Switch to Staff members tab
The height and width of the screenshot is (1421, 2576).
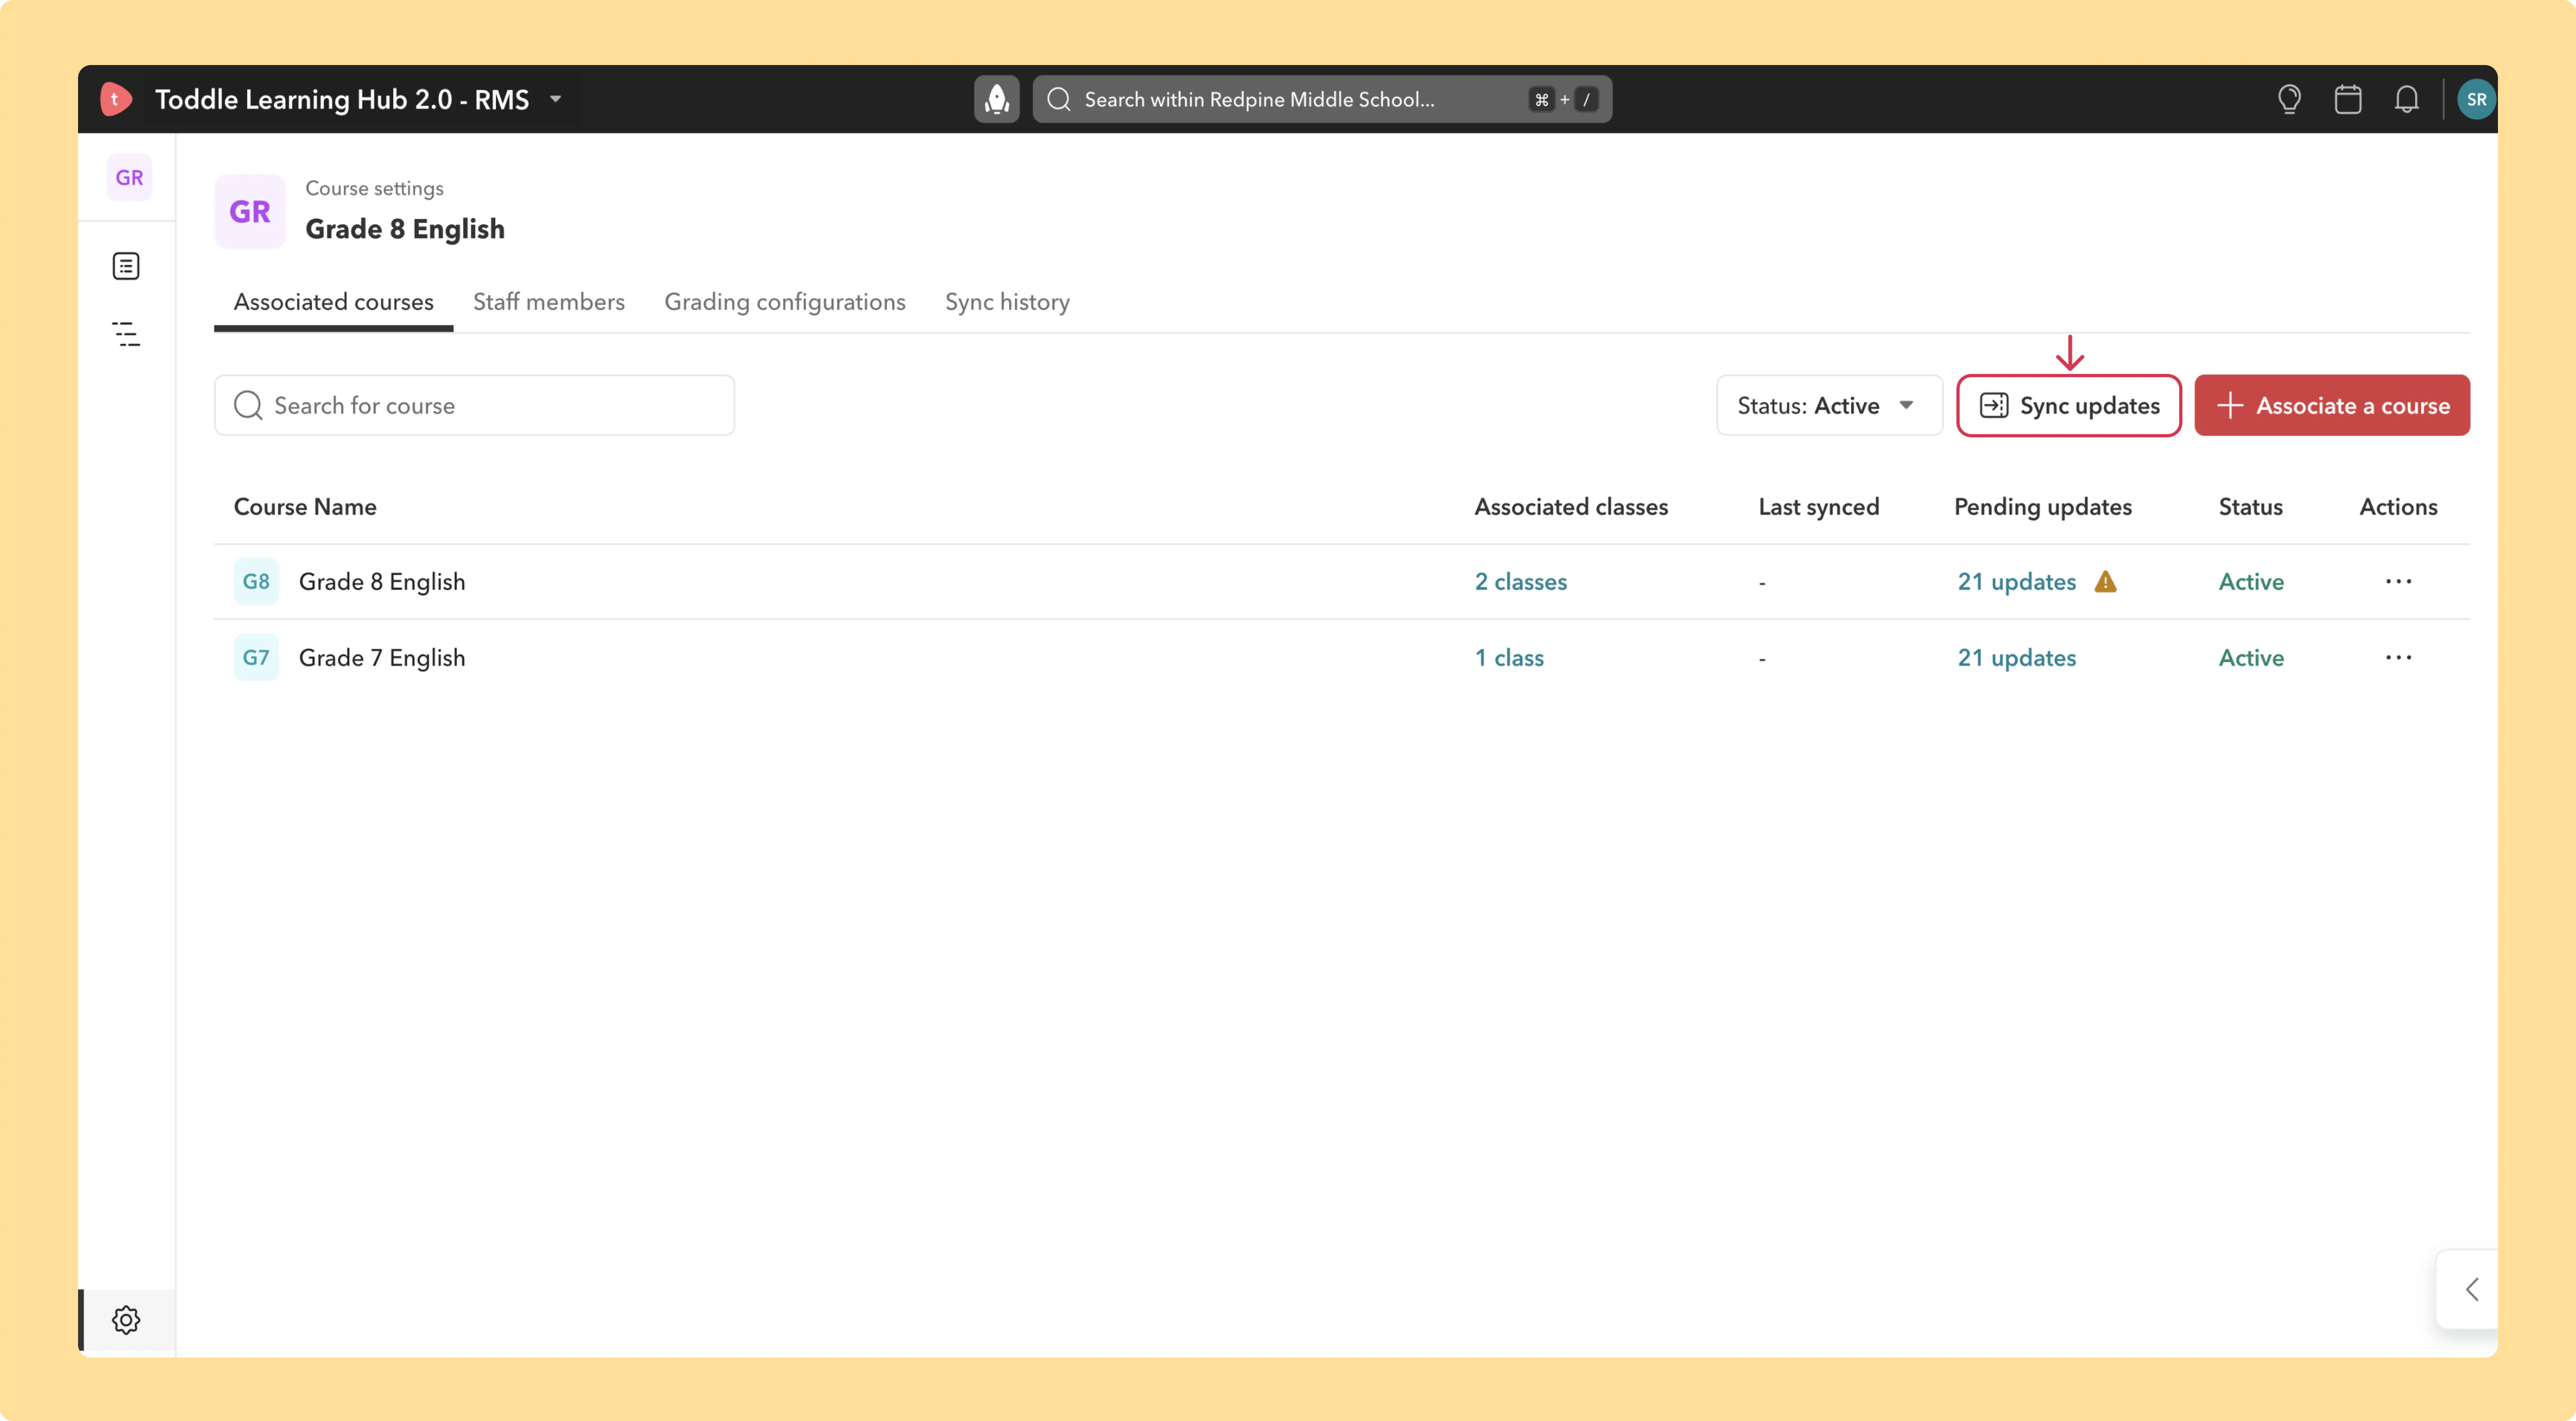click(x=549, y=302)
